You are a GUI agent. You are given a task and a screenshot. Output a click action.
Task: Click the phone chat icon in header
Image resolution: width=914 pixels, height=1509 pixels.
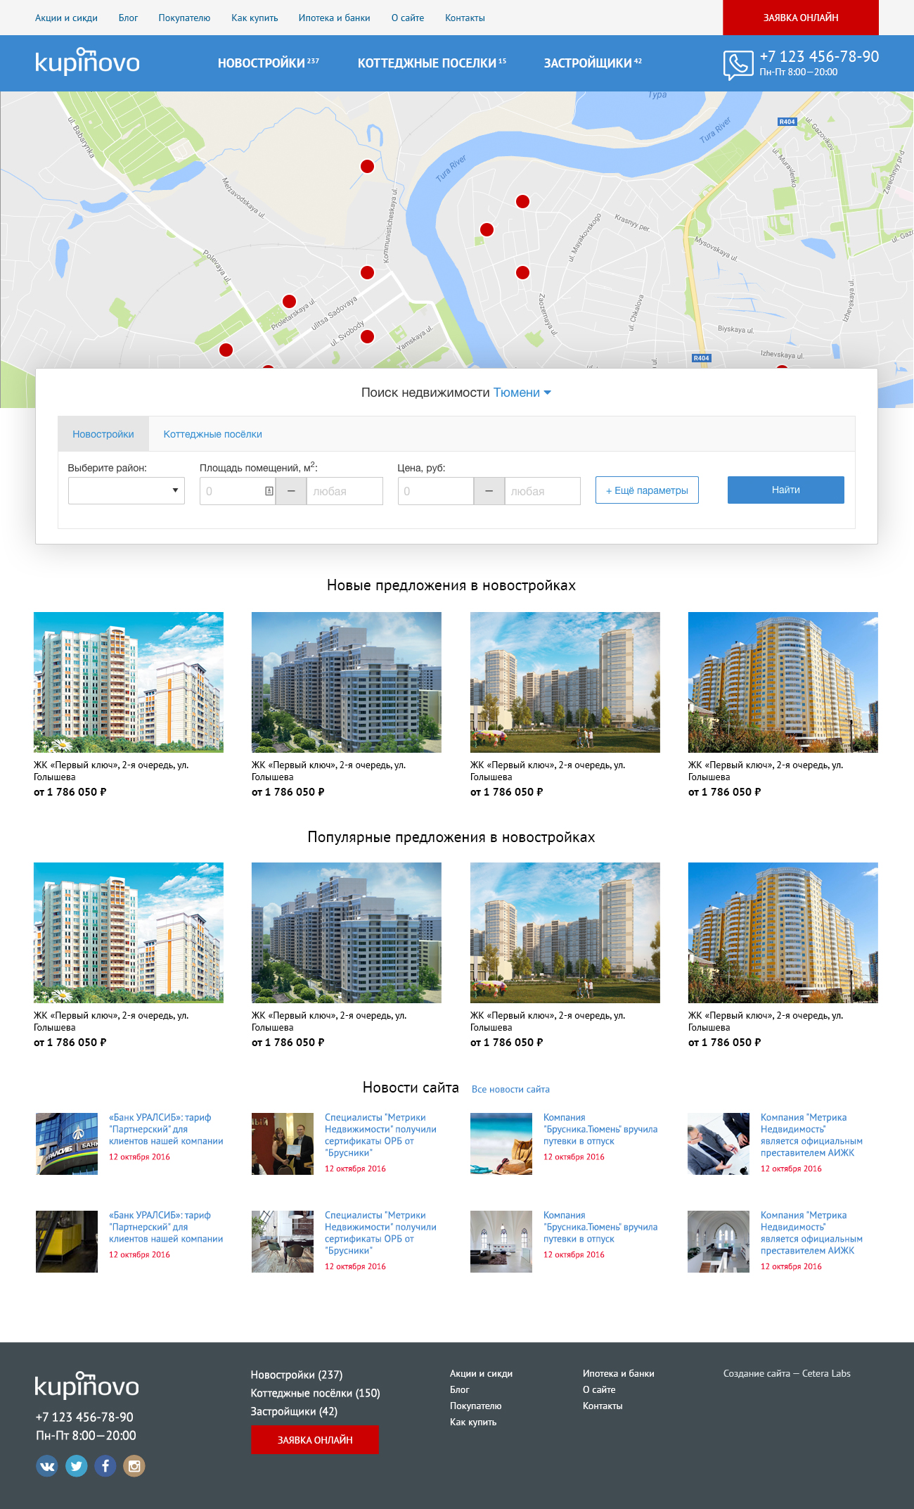pos(738,65)
